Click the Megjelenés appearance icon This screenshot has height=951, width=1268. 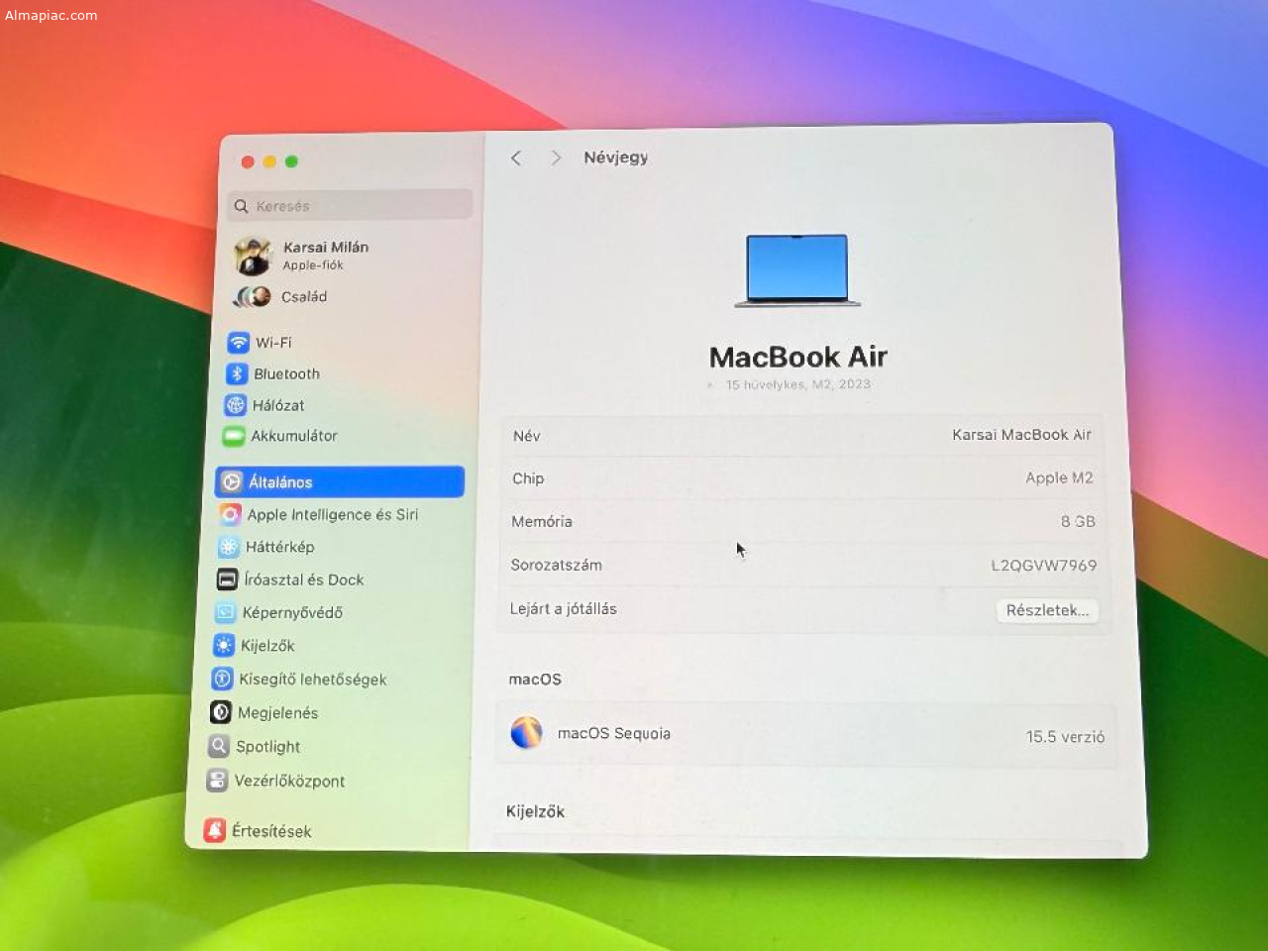[221, 712]
